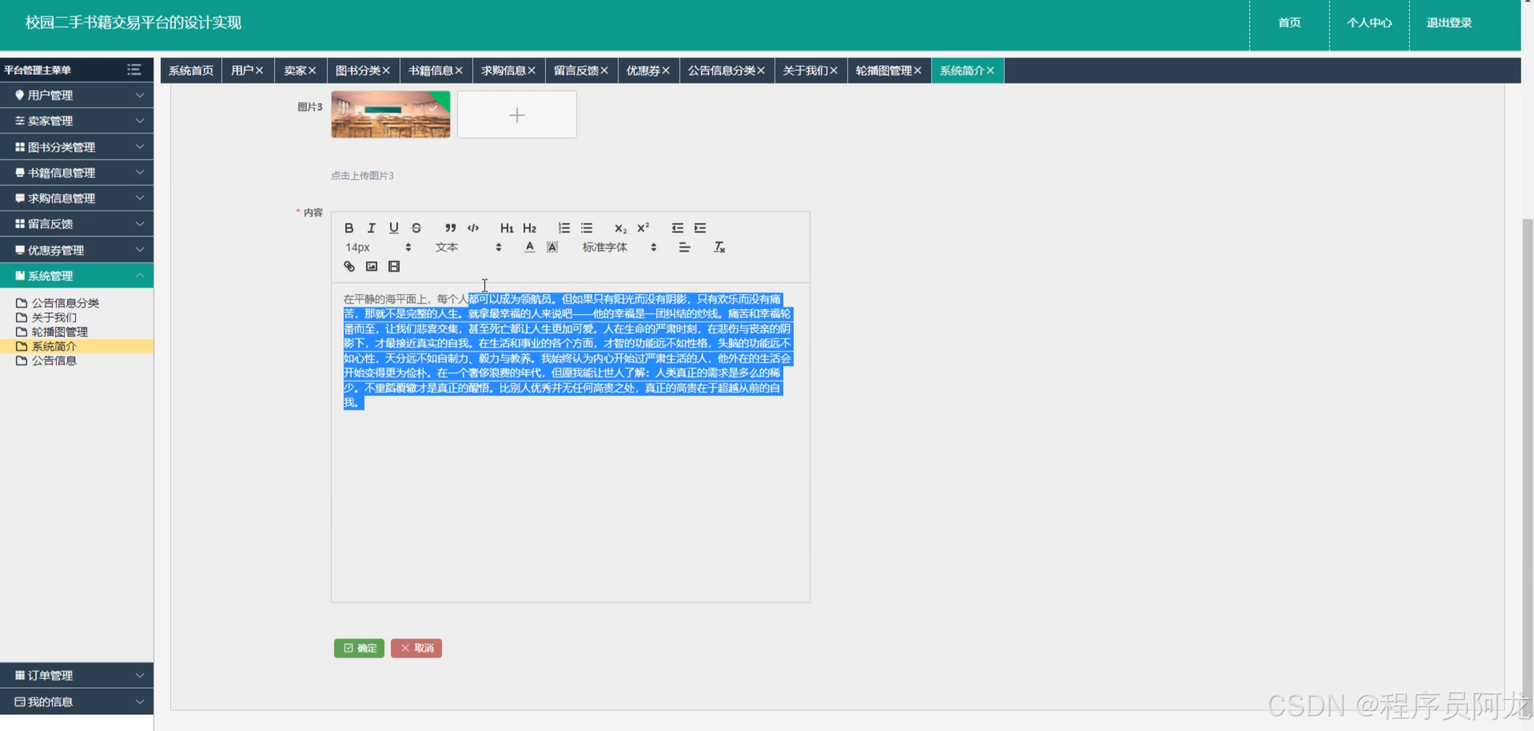Click the clear formatting icon
The image size is (1534, 731).
[719, 247]
